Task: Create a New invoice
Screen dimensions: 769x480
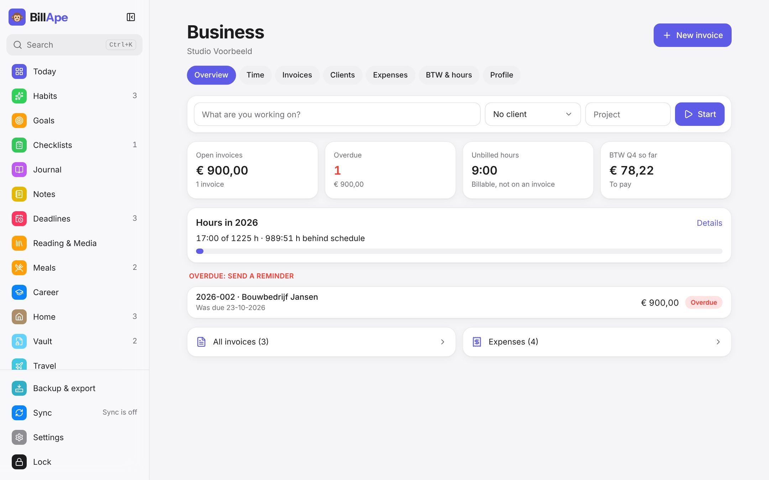Action: tap(692, 35)
